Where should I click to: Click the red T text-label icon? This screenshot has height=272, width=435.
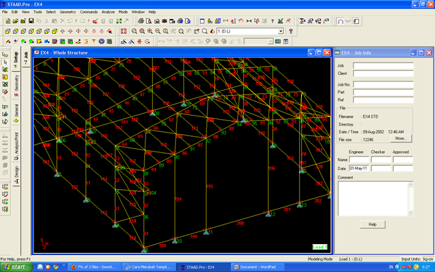click(x=94, y=41)
